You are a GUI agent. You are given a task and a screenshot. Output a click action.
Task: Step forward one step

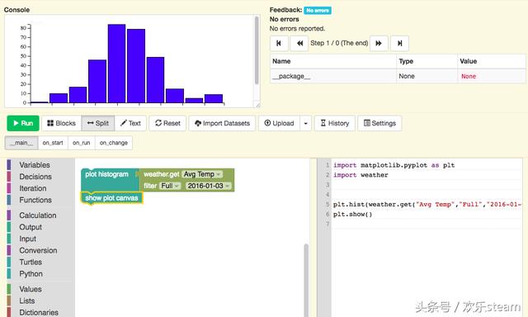click(379, 43)
